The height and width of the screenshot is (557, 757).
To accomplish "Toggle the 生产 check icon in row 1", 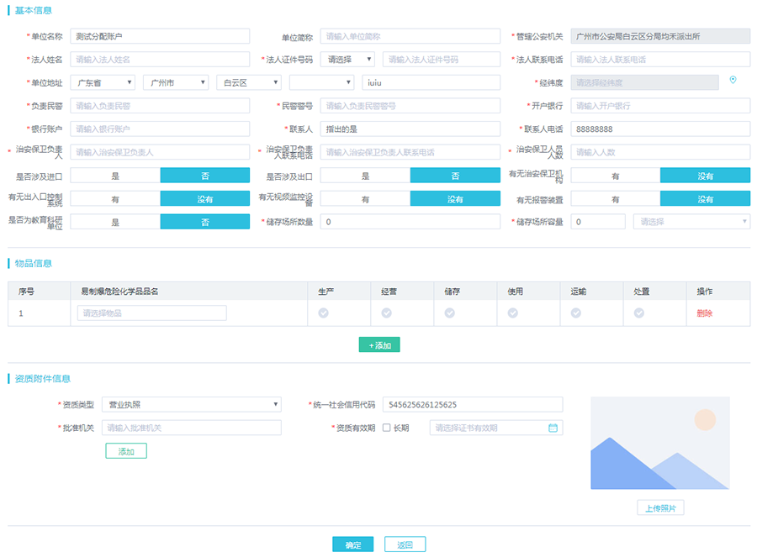I will coord(324,313).
